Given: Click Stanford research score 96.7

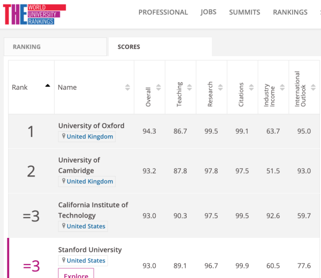Looking at the screenshot, I should pos(211,266).
